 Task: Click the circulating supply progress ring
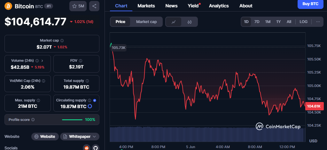click(x=90, y=107)
